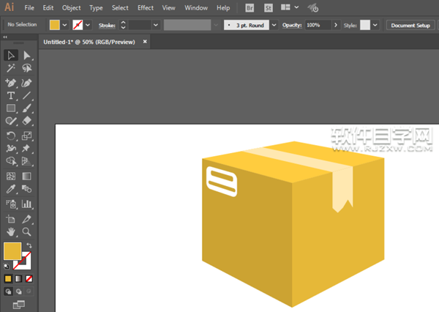Viewport: 439px width, 312px height.
Task: Open the Object menu
Action: point(72,7)
